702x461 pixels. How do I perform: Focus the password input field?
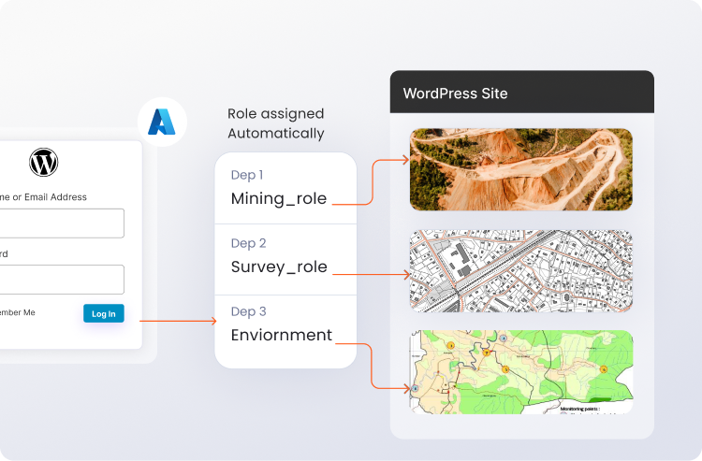pos(62,280)
